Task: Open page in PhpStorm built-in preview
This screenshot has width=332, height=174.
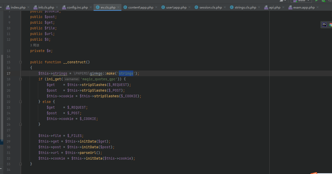Action: (x=324, y=25)
